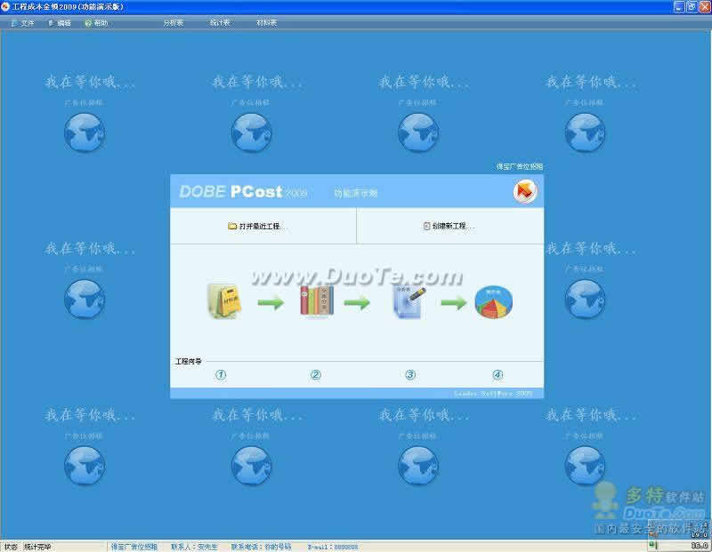
Task: Click the 创建新工程 button
Action: click(449, 226)
